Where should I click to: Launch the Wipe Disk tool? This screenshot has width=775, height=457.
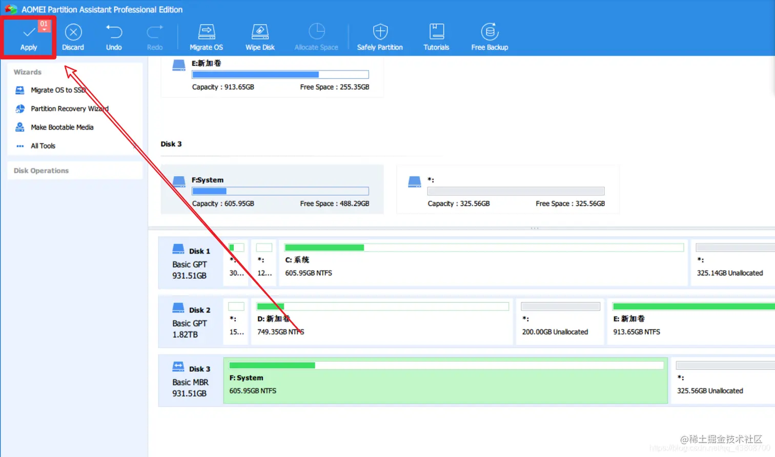pos(260,37)
